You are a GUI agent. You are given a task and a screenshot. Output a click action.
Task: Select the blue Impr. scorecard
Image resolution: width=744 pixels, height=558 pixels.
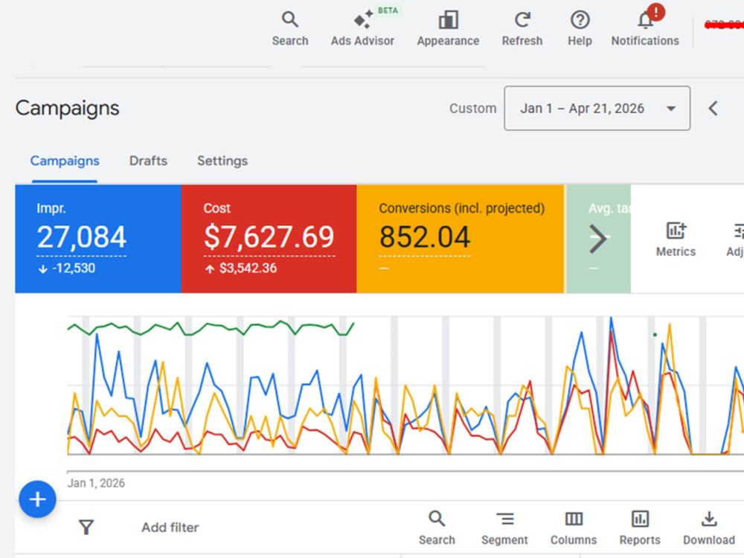coord(98,239)
